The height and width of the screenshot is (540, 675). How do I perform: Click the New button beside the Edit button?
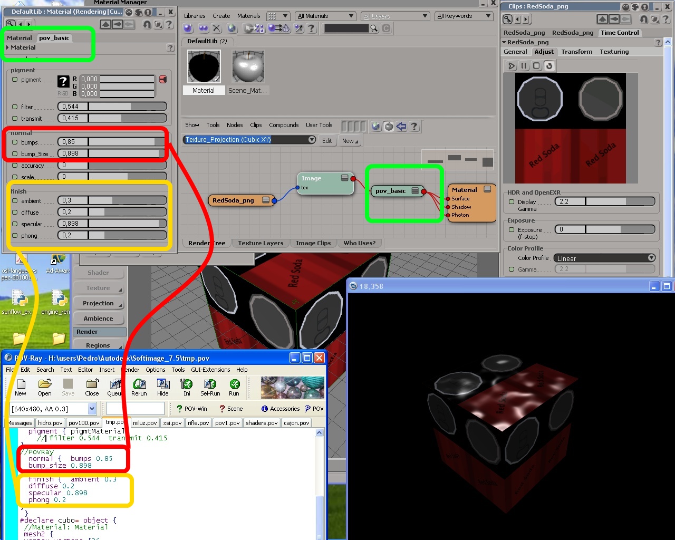pos(350,141)
